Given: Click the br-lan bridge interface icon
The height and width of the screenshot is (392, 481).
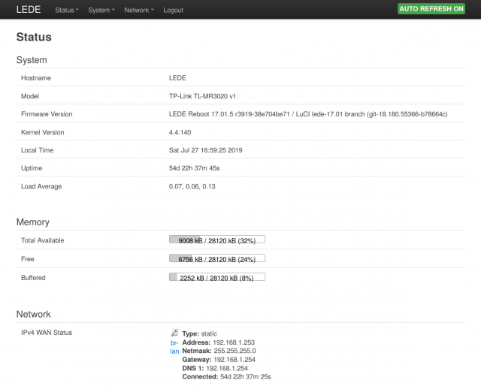Looking at the screenshot, I should coord(174,333).
